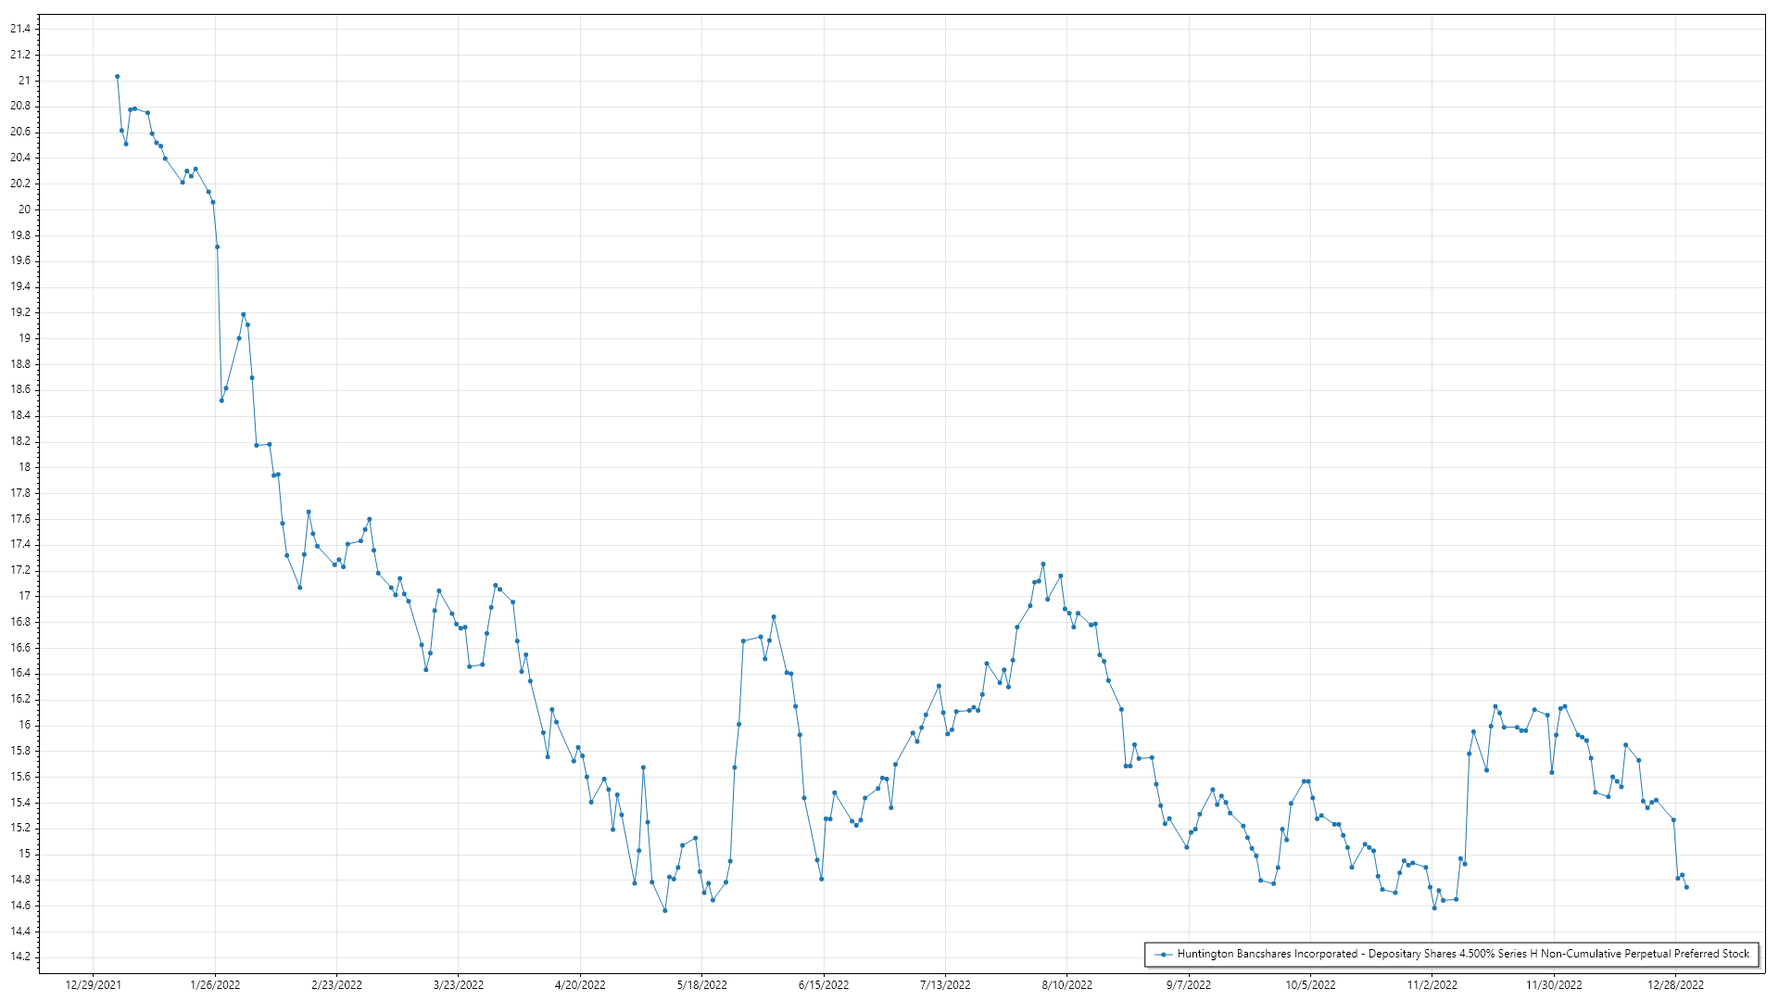Click the 5/18/2022 x-axis date label
The height and width of the screenshot is (1001, 1779).
[701, 985]
